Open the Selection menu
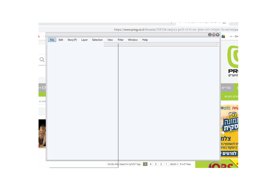263x186 pixels. [97, 40]
